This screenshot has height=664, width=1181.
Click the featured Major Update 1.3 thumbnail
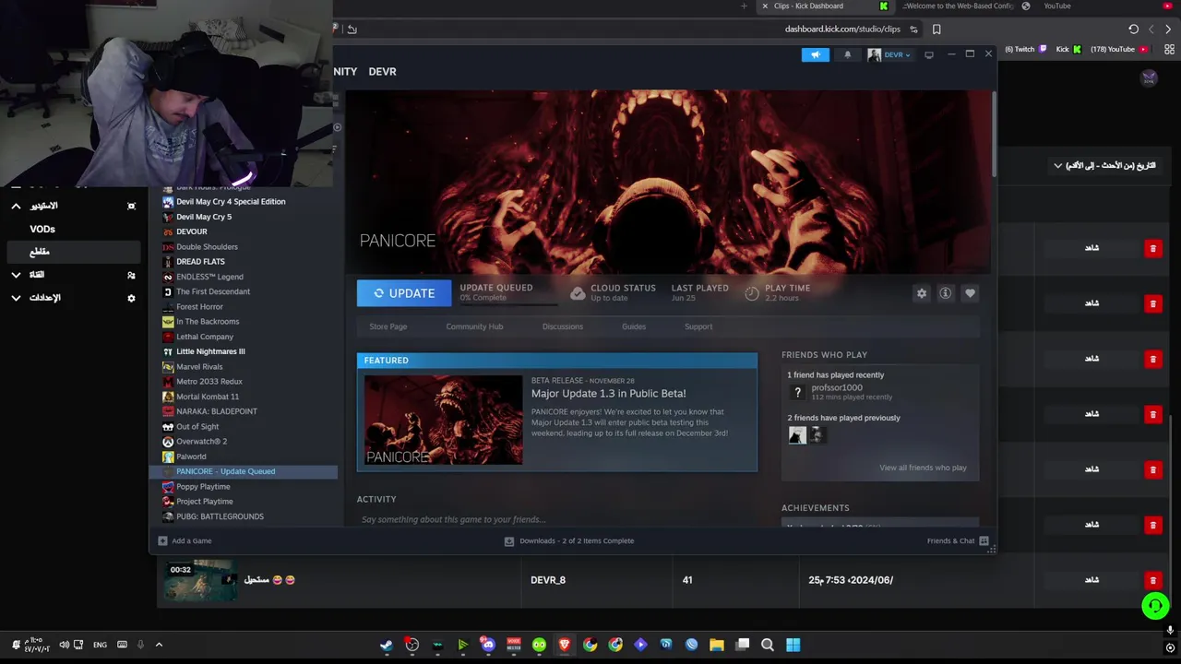click(443, 420)
